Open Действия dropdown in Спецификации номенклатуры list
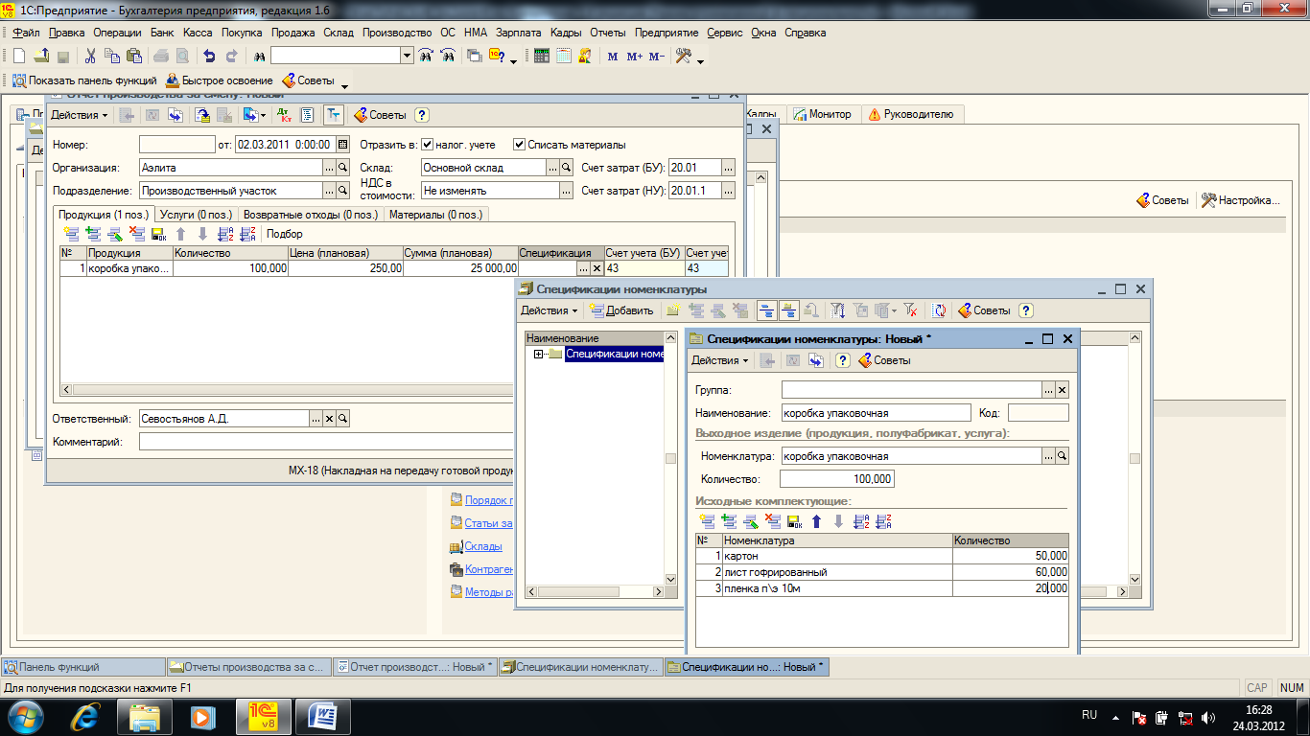Image resolution: width=1310 pixels, height=736 pixels. [x=550, y=310]
